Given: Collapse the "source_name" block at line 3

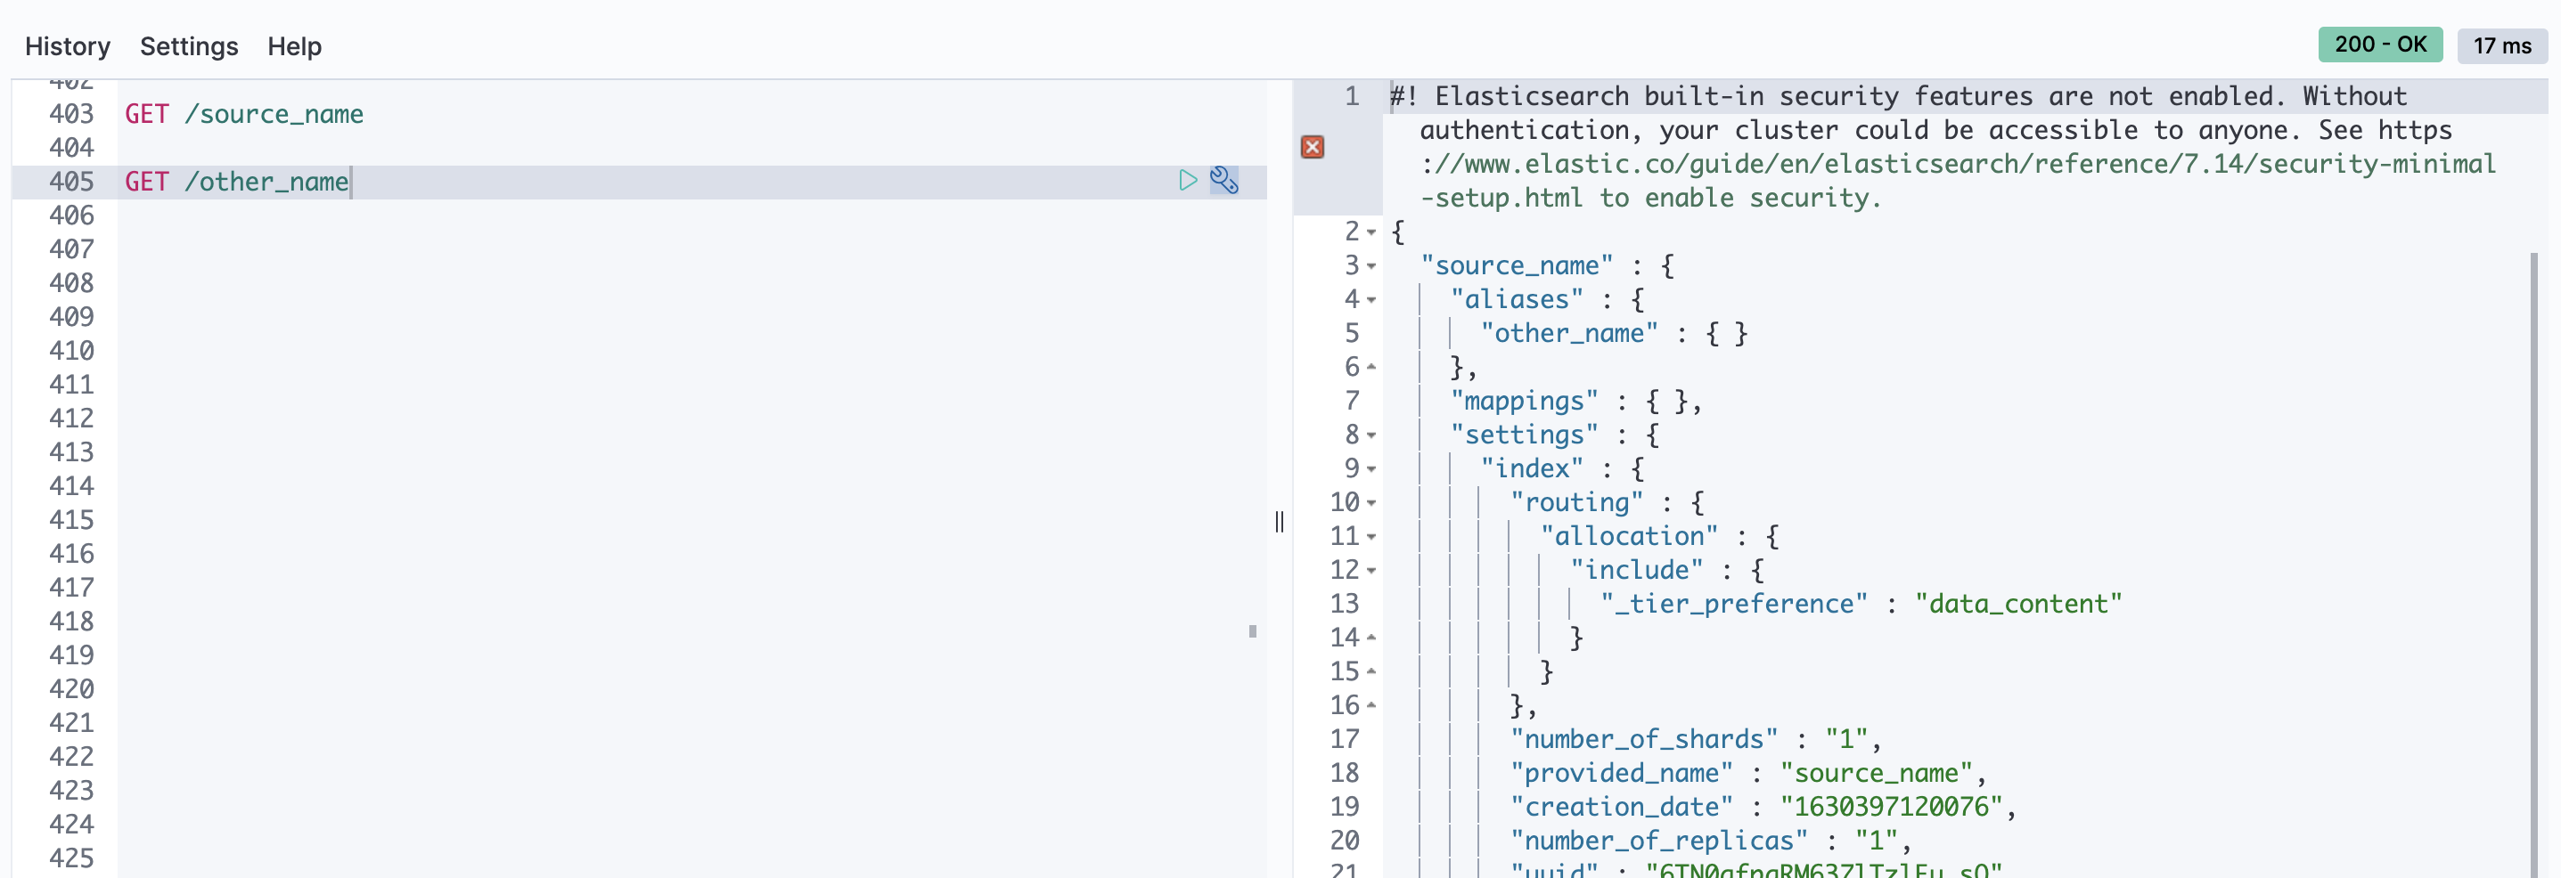Looking at the screenshot, I should [1372, 266].
